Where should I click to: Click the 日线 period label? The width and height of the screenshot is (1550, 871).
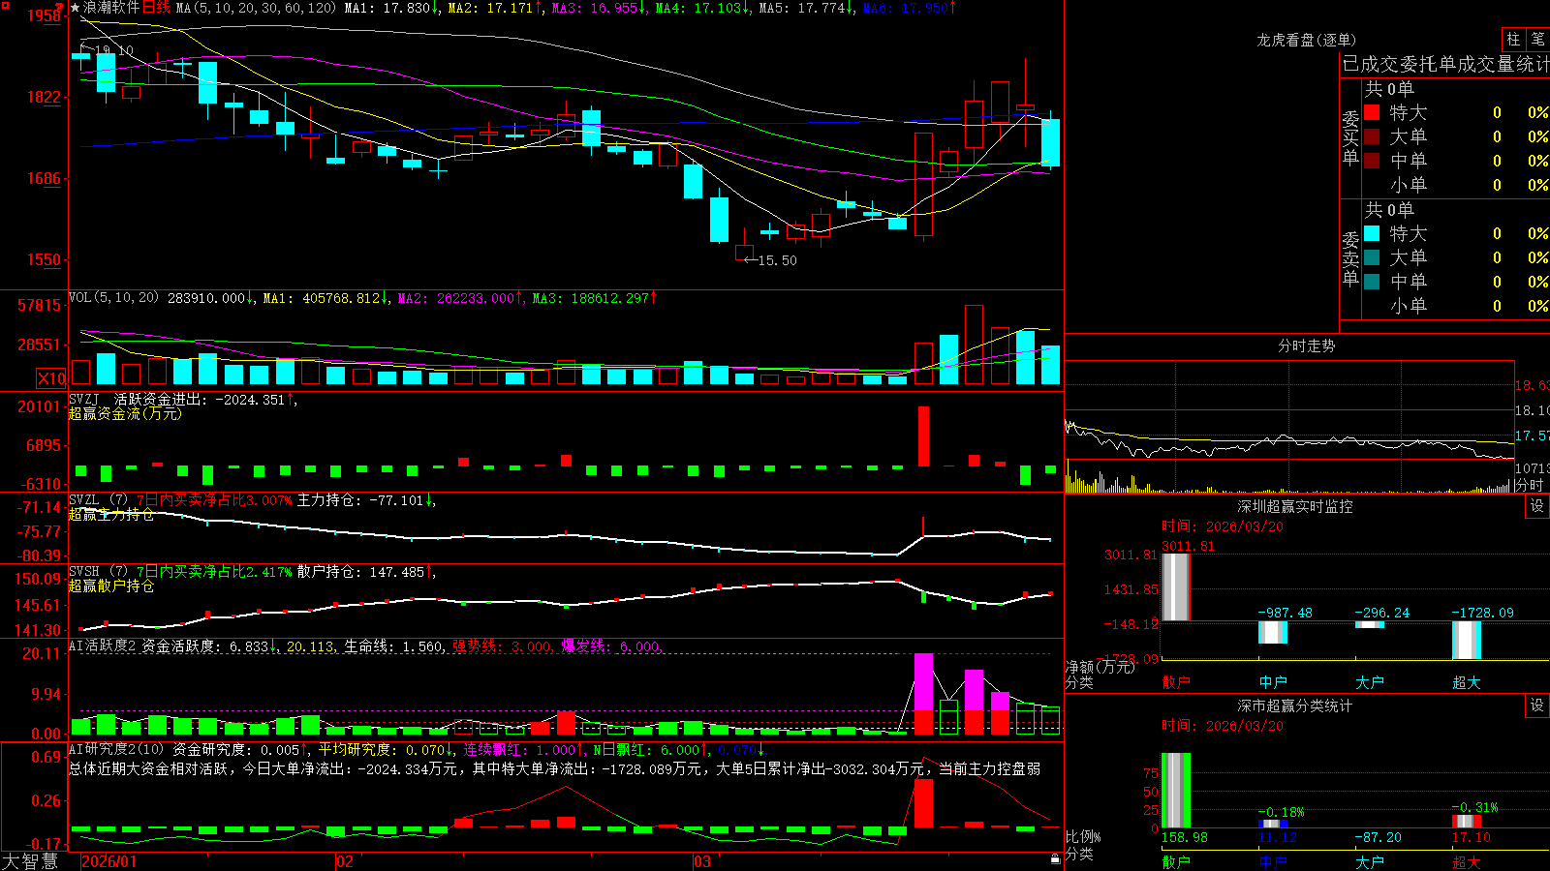[156, 8]
